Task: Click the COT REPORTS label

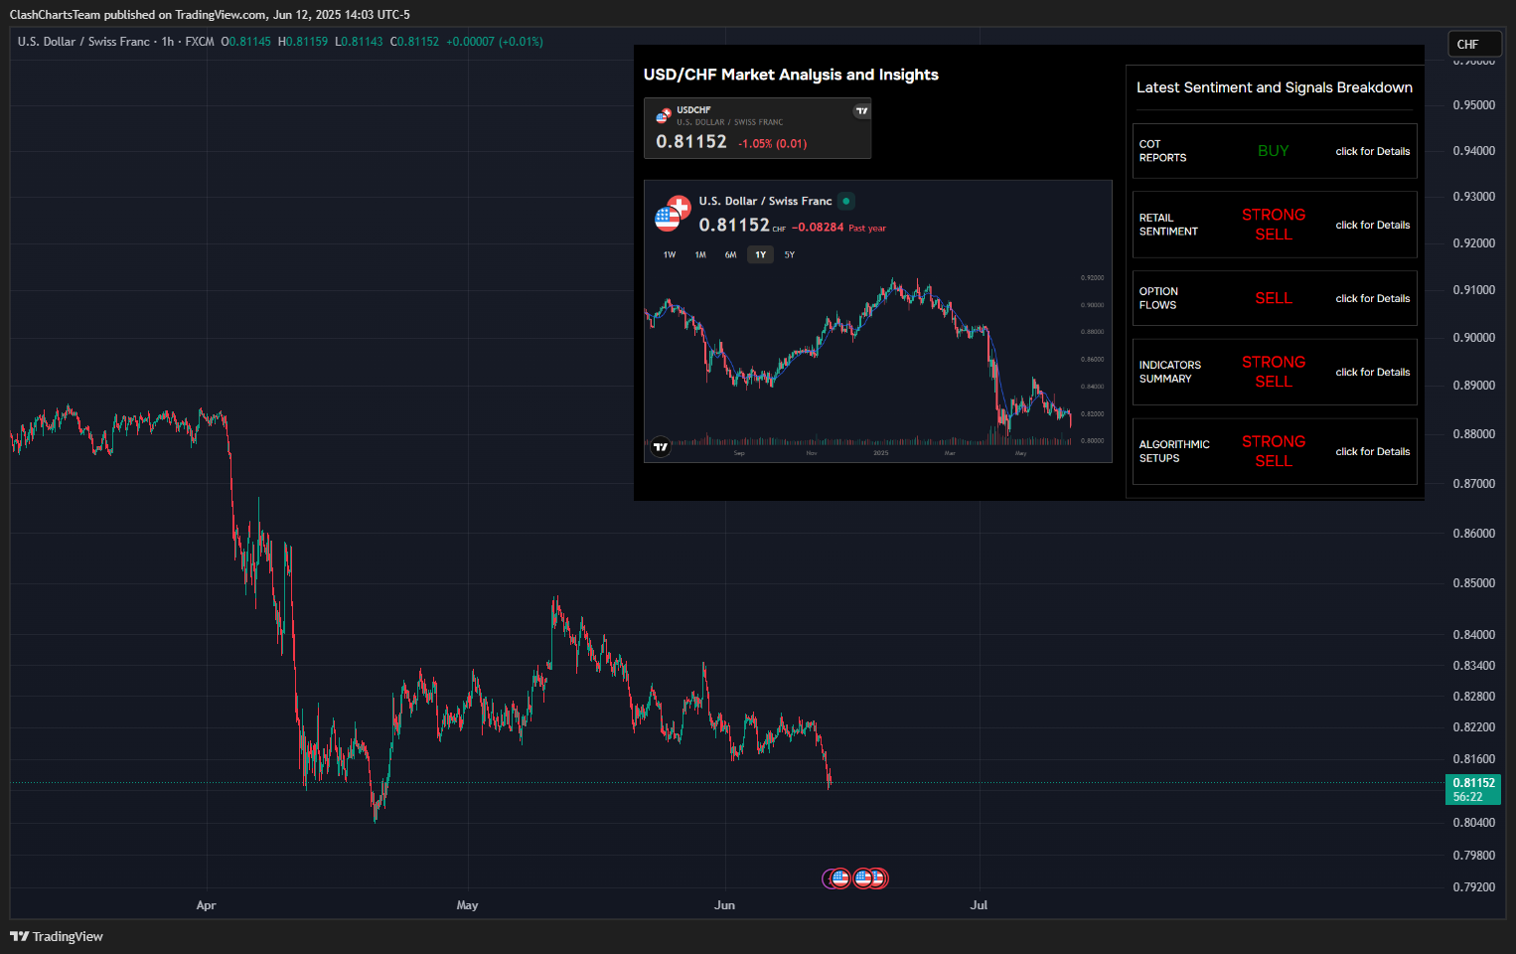Action: [1162, 151]
